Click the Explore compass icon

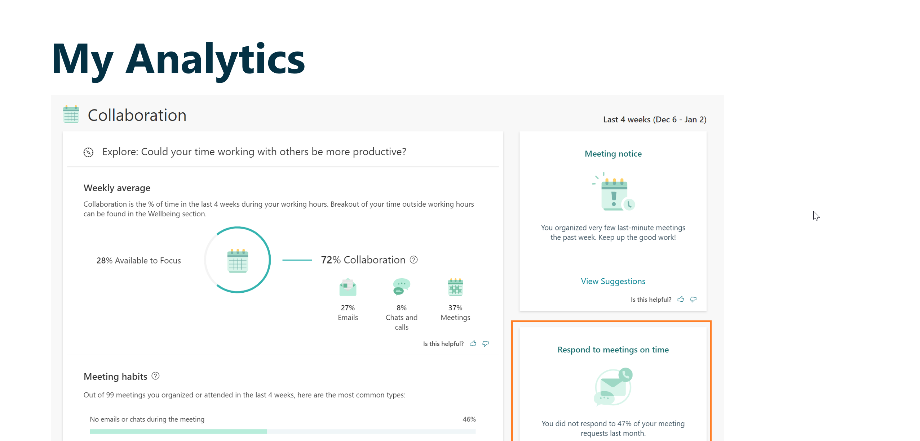click(88, 152)
